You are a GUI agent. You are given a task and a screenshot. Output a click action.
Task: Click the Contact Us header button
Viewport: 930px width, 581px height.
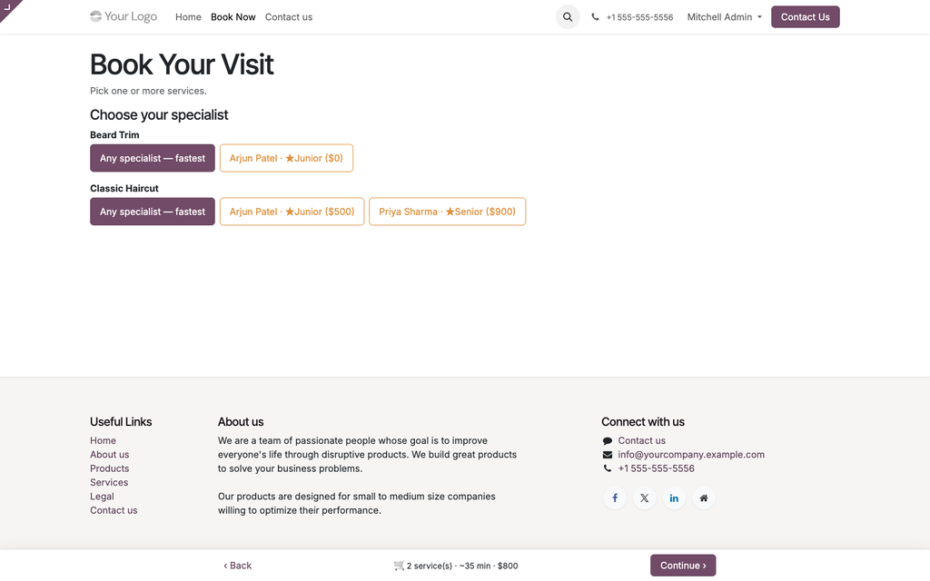[805, 17]
